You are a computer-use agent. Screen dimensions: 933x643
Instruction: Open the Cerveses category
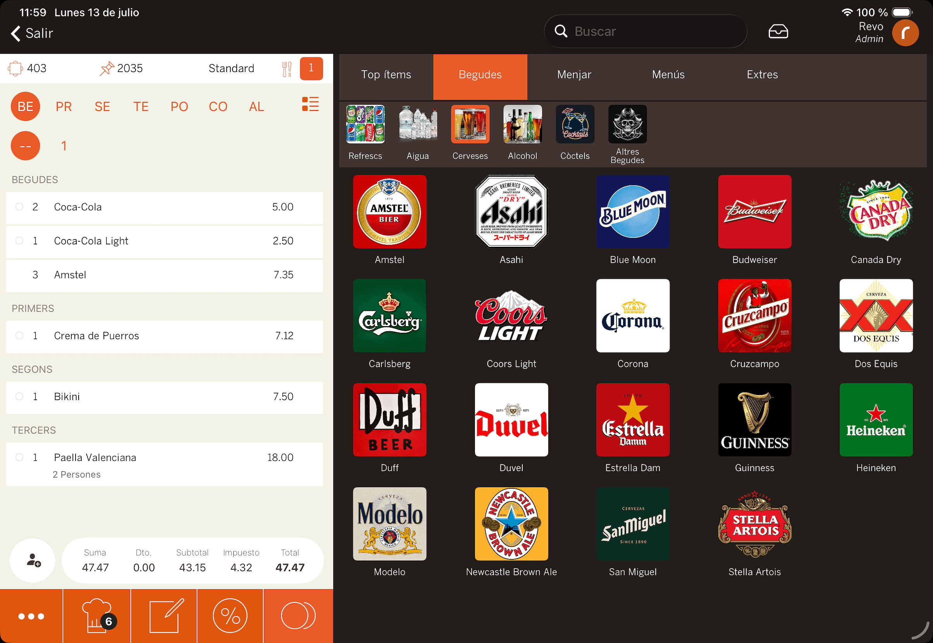470,133
